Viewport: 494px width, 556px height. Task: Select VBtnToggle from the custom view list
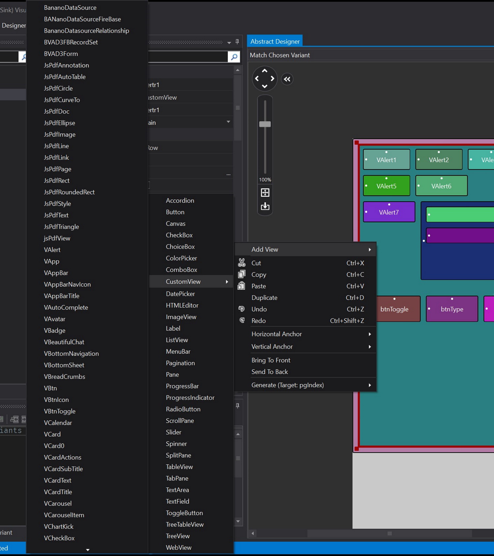[x=60, y=411]
